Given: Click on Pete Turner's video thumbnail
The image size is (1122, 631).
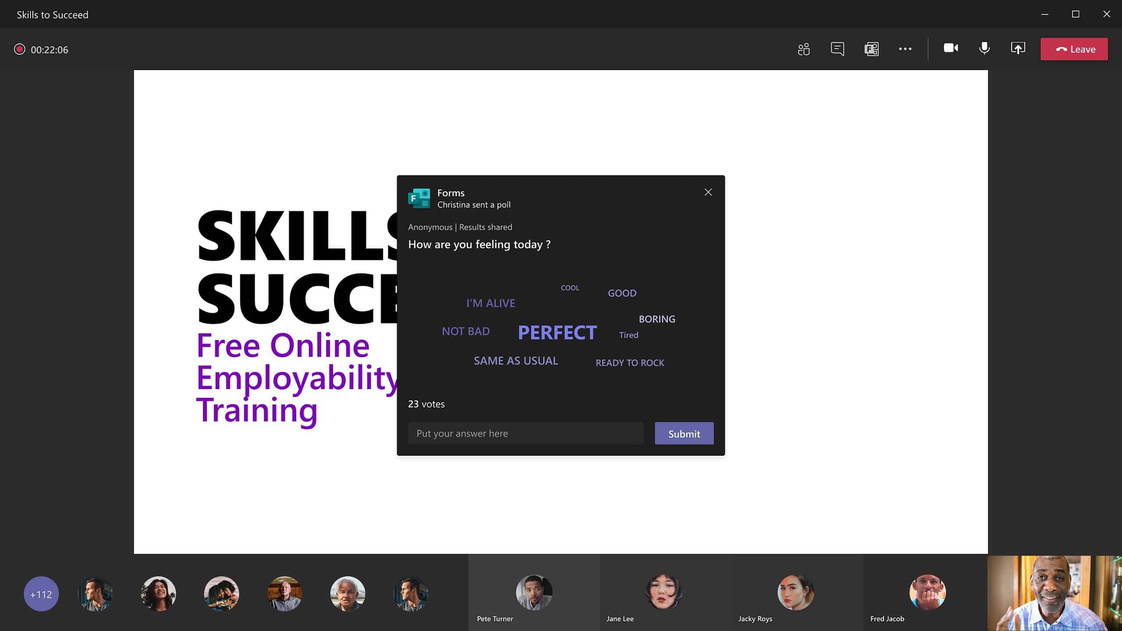Looking at the screenshot, I should point(534,593).
